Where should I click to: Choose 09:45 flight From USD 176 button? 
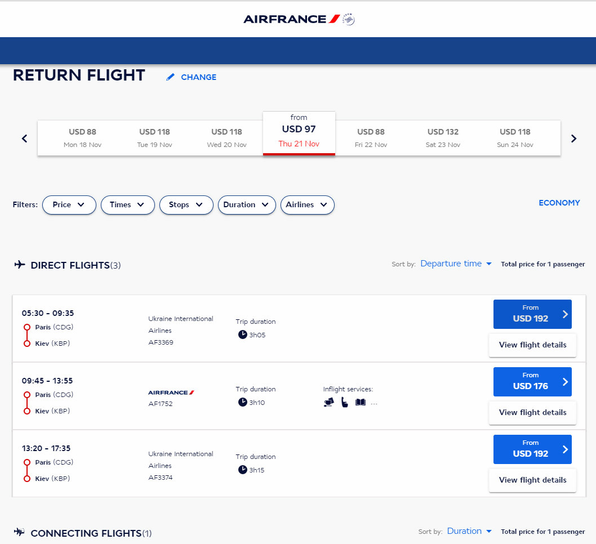532,382
